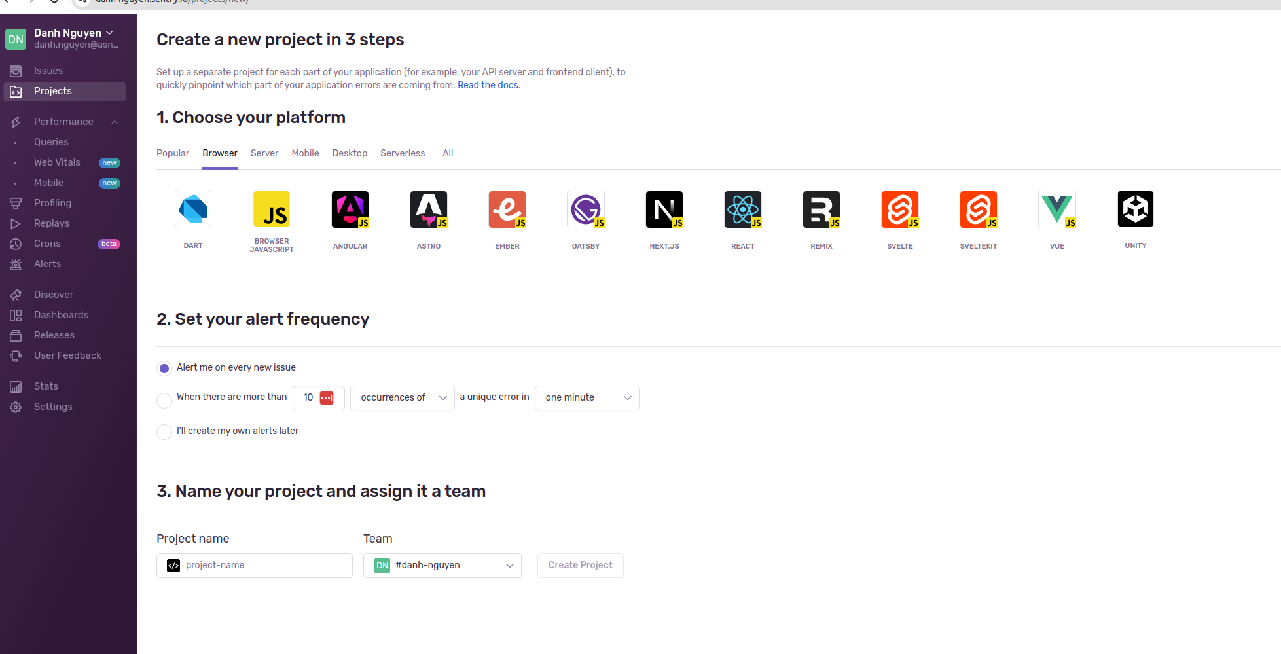
Task: Switch to the Serverless platform tab
Action: pyautogui.click(x=403, y=153)
